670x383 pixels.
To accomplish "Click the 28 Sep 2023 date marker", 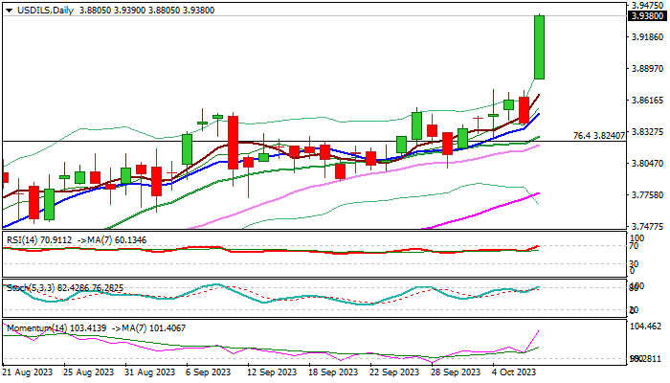I will coord(455,372).
